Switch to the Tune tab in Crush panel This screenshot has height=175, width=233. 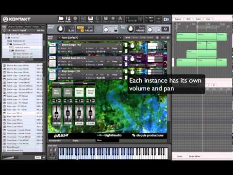(x=85, y=84)
